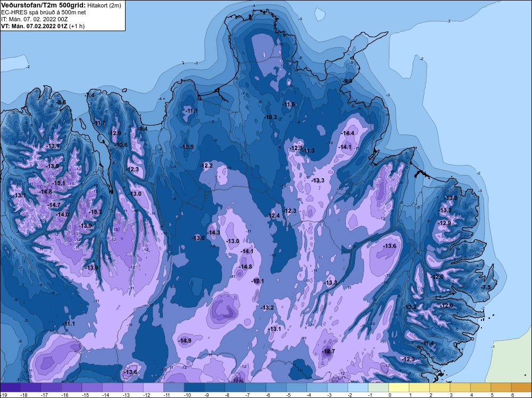Click the 6 label on the color legend

tap(513, 395)
